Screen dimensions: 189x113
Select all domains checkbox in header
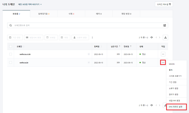[11, 46]
